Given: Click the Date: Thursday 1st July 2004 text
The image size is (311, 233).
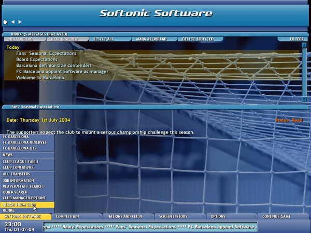Looking at the screenshot, I should pos(38,120).
